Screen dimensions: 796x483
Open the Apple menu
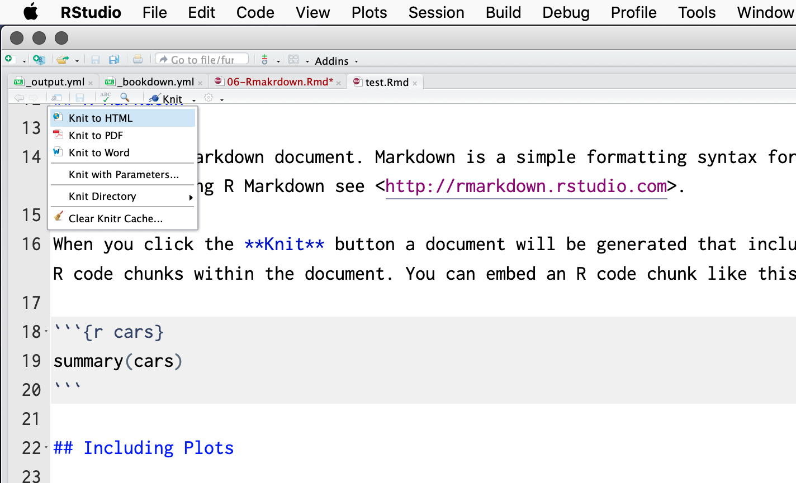[x=31, y=12]
